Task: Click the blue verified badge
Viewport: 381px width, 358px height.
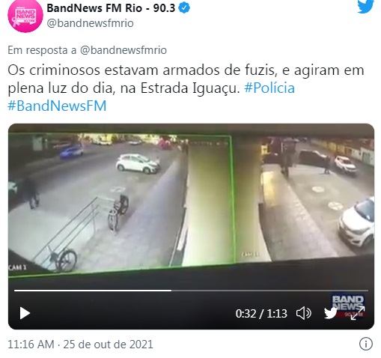Action: [184, 8]
